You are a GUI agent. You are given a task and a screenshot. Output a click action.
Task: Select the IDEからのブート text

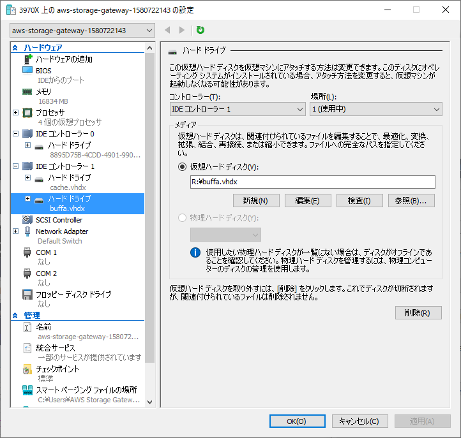61,80
